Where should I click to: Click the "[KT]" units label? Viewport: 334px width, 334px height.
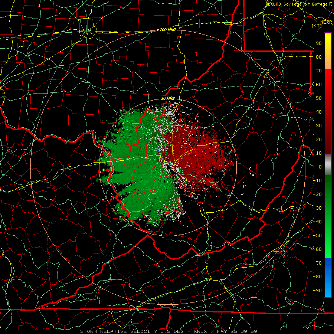(317, 26)
